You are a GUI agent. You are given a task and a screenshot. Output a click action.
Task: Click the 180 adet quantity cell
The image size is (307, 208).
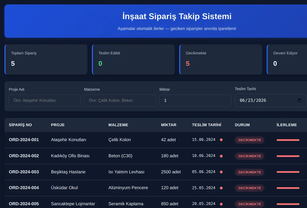[170, 156]
